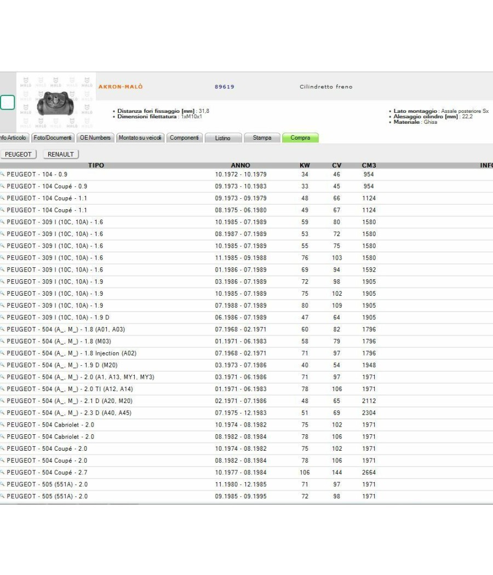Click "Distanza fori fissaggio [mm]" specification

tap(163, 111)
